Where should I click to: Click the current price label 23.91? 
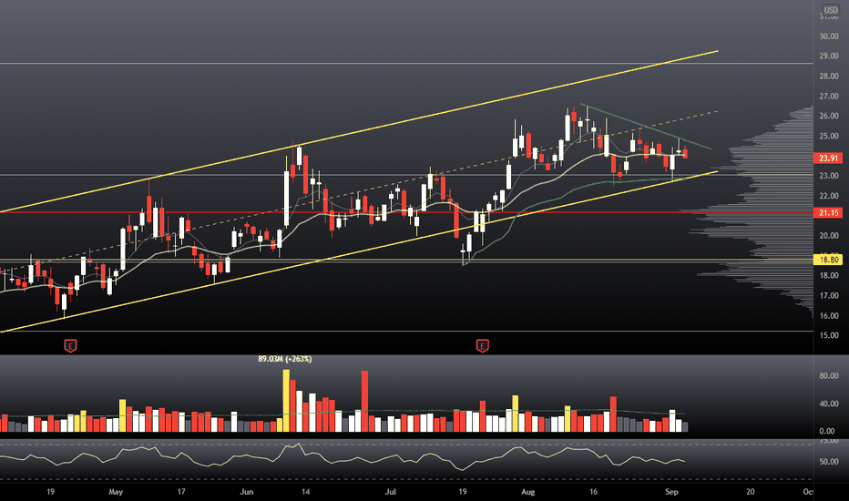pyautogui.click(x=828, y=158)
